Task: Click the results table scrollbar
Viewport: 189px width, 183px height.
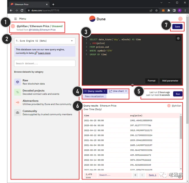Action: pos(181,127)
